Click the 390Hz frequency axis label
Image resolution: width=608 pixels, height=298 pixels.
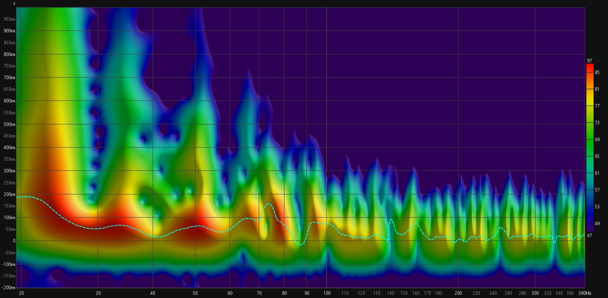pyautogui.click(x=584, y=293)
